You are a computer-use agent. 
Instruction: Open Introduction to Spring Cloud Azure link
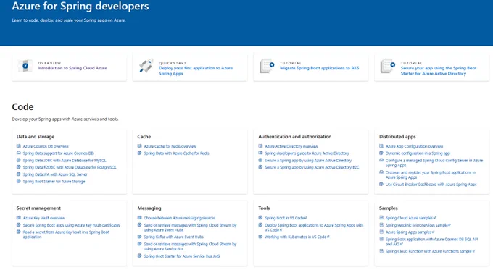point(72,68)
